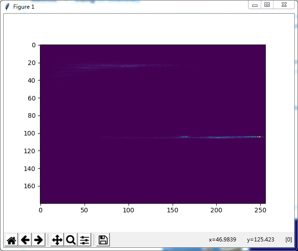
Task: Click the y-axis tick label 120
Action: click(x=30, y=151)
